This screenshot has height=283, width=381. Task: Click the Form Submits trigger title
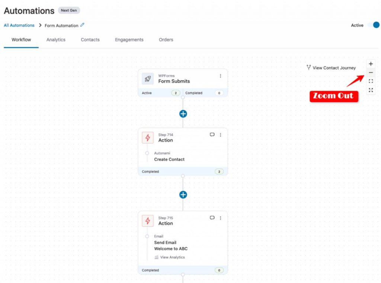[x=174, y=81]
